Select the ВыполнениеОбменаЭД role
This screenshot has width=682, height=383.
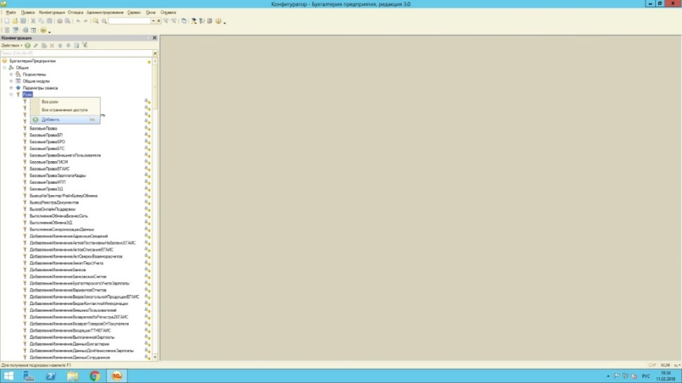click(x=51, y=222)
